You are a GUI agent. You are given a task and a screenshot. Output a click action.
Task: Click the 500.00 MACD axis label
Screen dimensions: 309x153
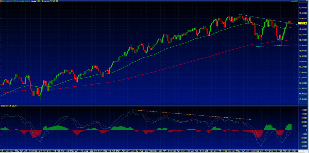point(302,110)
